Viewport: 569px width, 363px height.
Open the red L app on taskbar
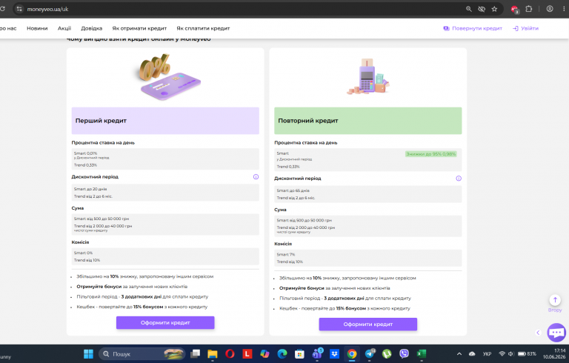(x=247, y=353)
